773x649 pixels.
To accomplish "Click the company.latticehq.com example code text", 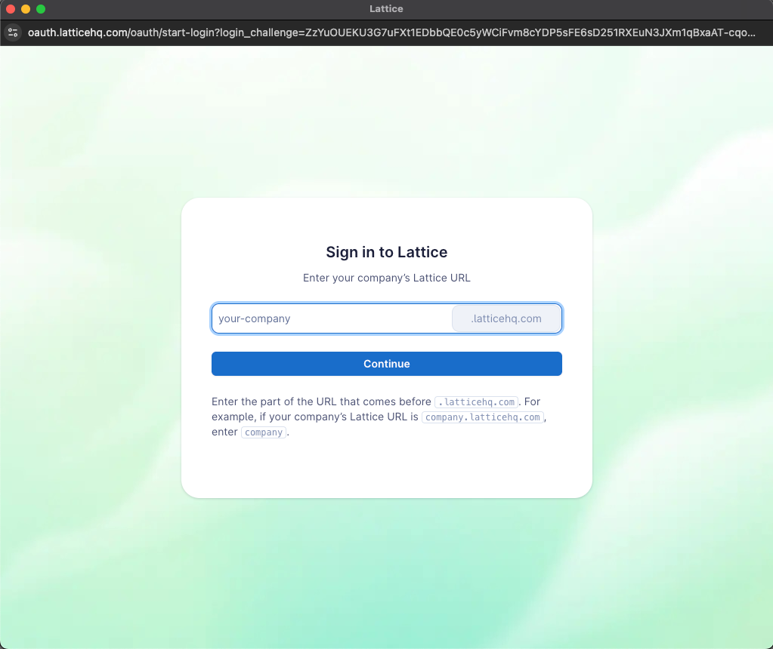I will [x=483, y=417].
